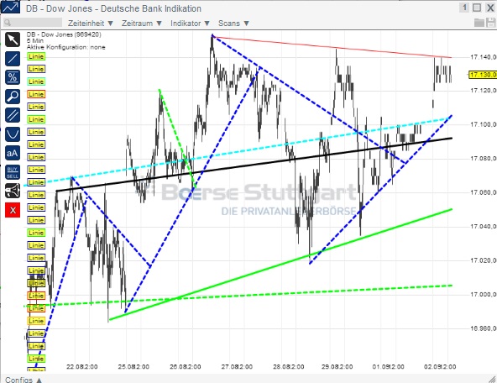The image size is (497, 383).
Task: Click the megaphone alert tool
Action: coord(13,191)
